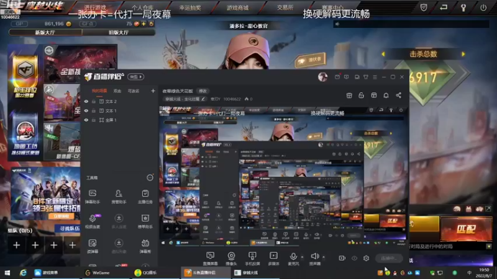
Task: Click the 立即领取 button on the banner
Action: point(61,216)
